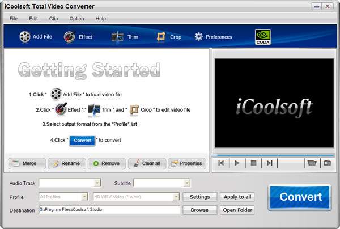The image size is (340, 229).
Task: Open file Properties
Action: coord(187,163)
